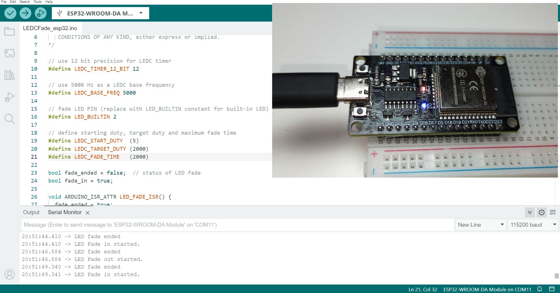Open the user account profile icon
Viewport: 560px width, 293px height.
[10, 275]
